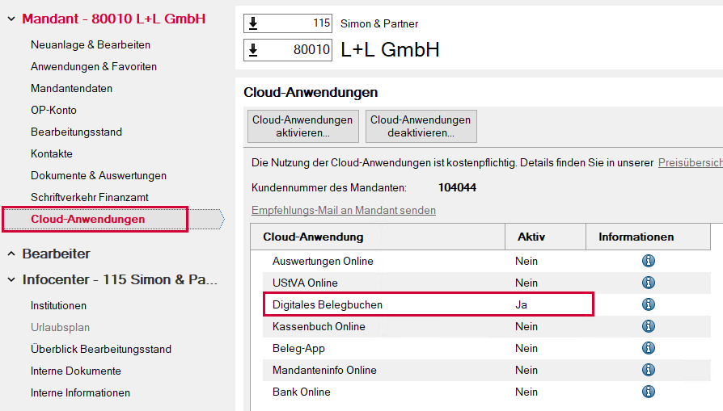The image size is (723, 411).
Task: Click download arrow beside number 80010
Action: click(253, 50)
